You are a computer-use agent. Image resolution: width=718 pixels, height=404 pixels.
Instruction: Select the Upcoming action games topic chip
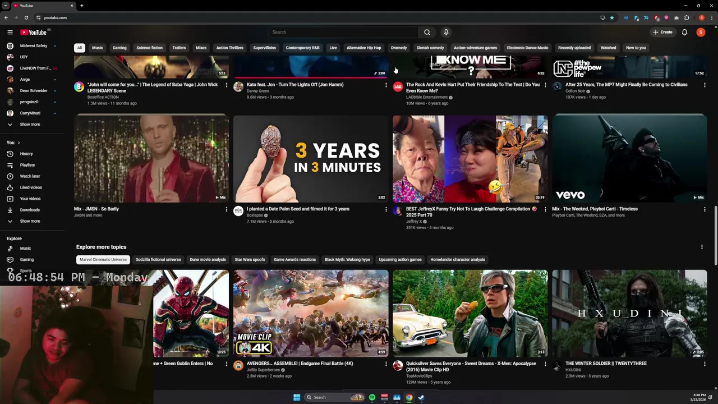(400, 260)
